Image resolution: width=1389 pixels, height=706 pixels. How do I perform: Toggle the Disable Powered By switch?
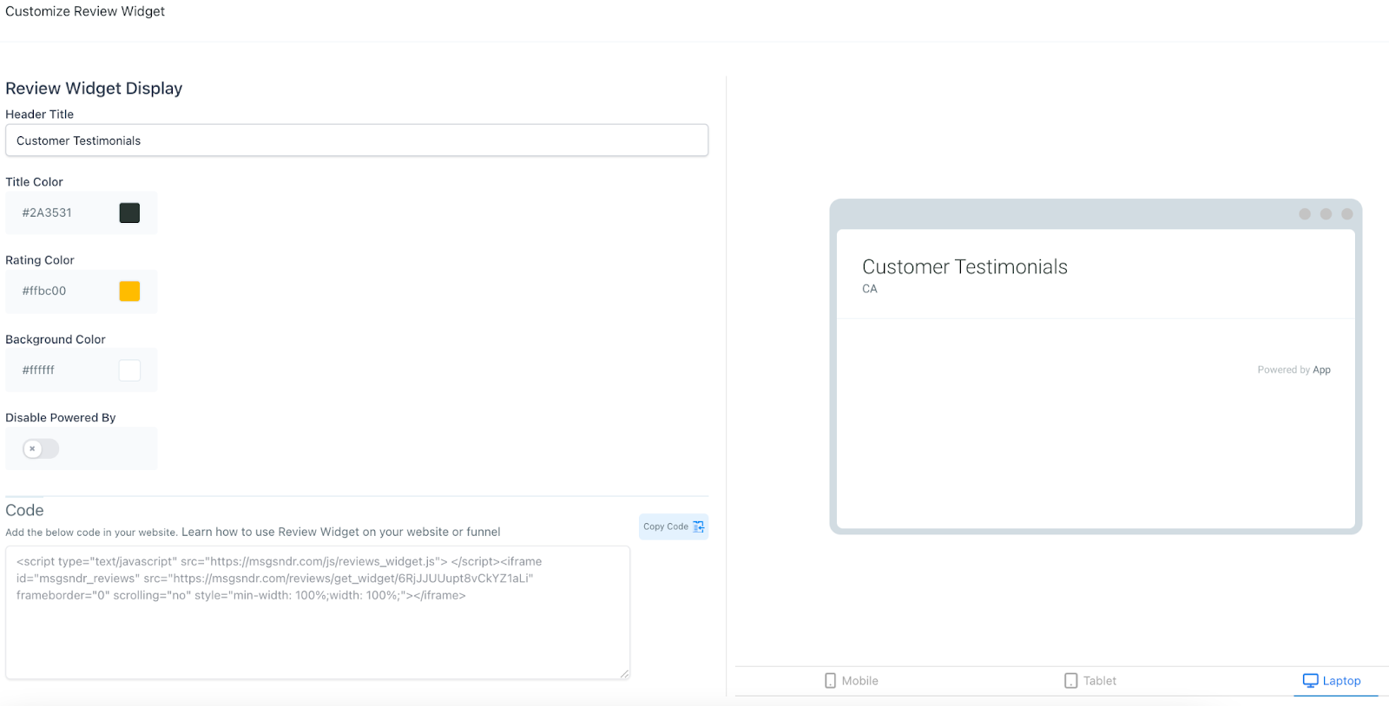coord(41,448)
